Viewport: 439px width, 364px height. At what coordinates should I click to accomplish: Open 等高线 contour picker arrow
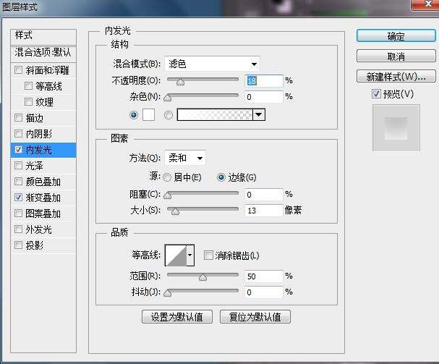pyautogui.click(x=190, y=255)
